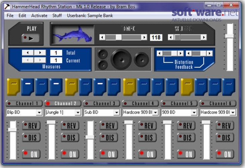Click the hammerhead shark logo image
Image resolution: width=245 pixels, height=168 pixels.
coord(73,34)
